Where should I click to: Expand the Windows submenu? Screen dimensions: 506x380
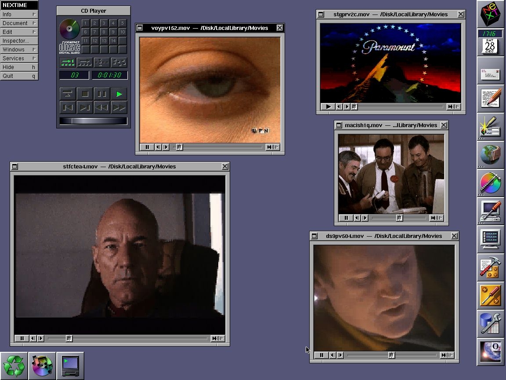point(19,50)
